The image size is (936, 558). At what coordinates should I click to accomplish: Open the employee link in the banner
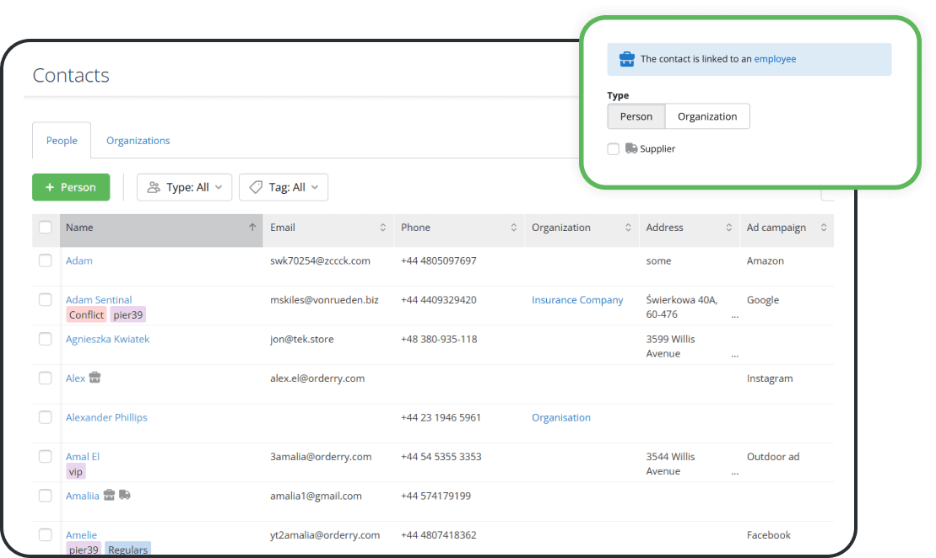coord(775,58)
